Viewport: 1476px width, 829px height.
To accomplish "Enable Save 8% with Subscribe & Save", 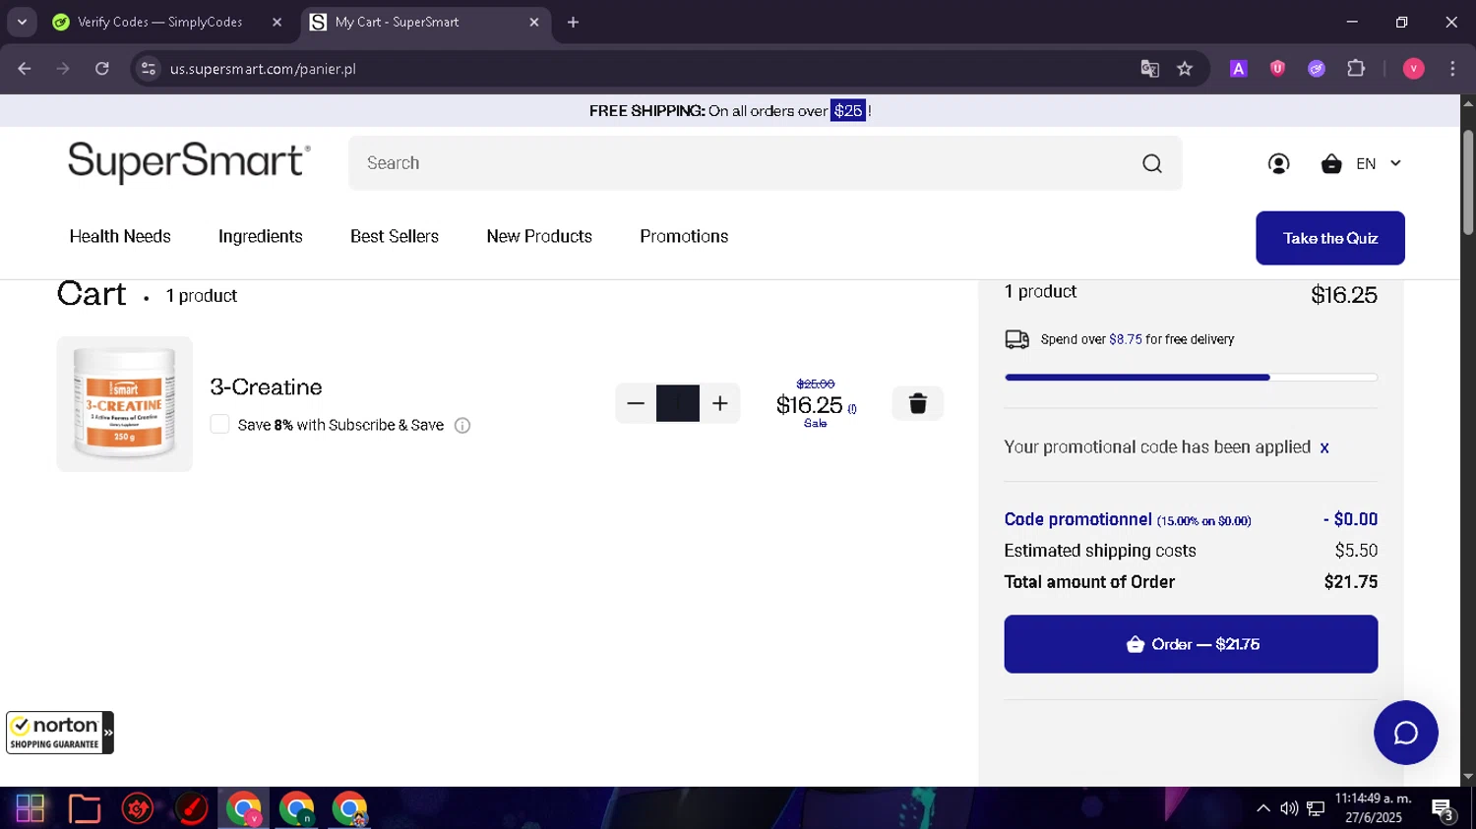I will pos(219,424).
